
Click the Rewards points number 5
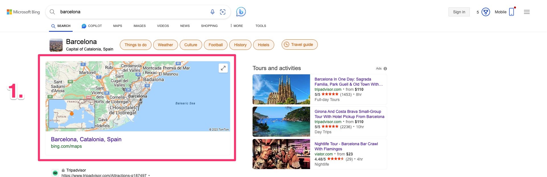click(x=478, y=12)
